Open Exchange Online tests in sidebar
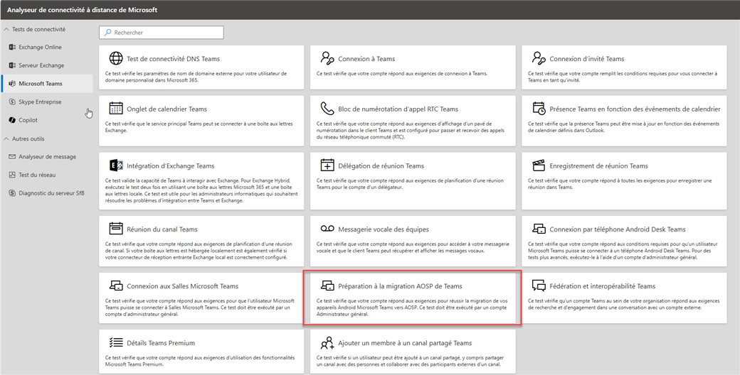Screen dimensions: 740x375 (x=47, y=47)
